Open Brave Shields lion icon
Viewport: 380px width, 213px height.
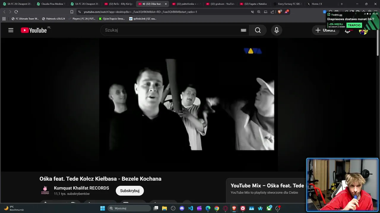click(x=280, y=12)
